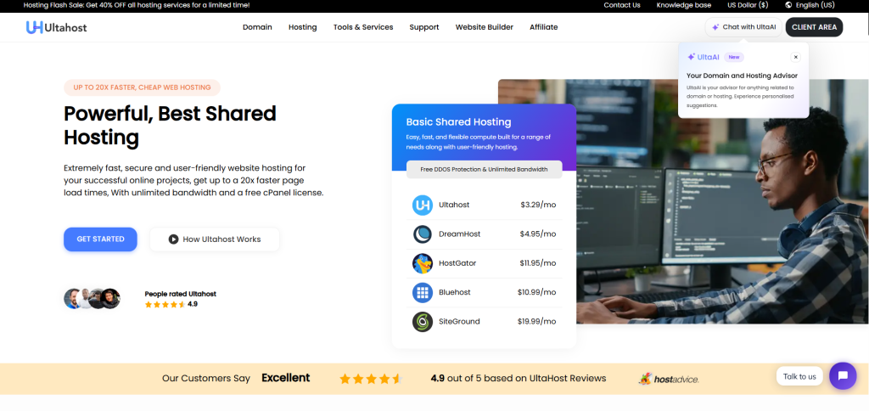Click the hostadvice logo in review bar

[669, 379]
